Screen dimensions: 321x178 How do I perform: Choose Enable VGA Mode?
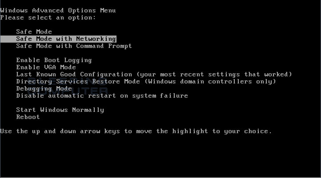[x=46, y=67]
